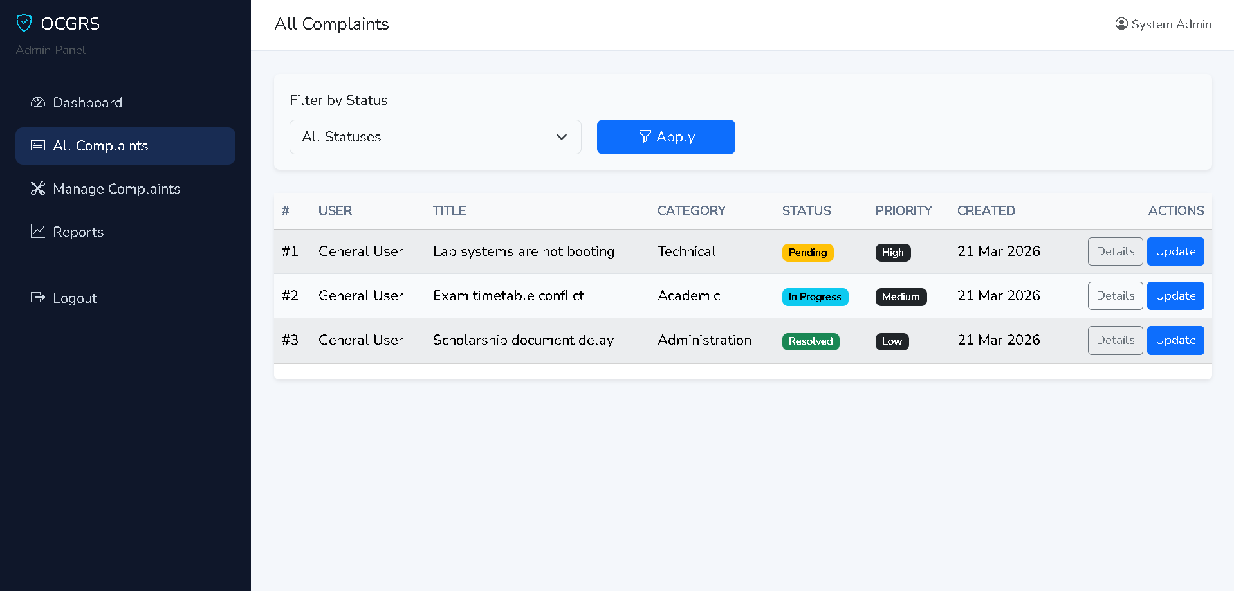Screen dimensions: 1234x591
Task: Update the Lab systems are not booting complaint
Action: [1175, 251]
